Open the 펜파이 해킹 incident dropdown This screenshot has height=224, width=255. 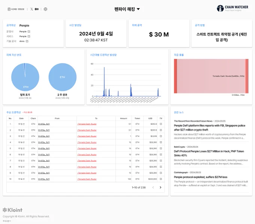point(127,9)
